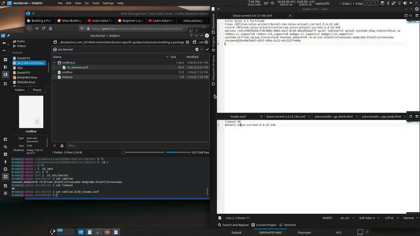Click the Dolphin window help question-mark icon
This screenshot has width=420, height=236.
[x=191, y=36]
